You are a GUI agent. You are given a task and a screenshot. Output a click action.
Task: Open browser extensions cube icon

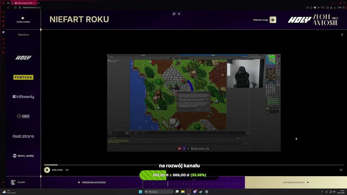(327, 7)
